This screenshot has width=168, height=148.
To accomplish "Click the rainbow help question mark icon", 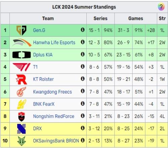I will [x=161, y=7].
